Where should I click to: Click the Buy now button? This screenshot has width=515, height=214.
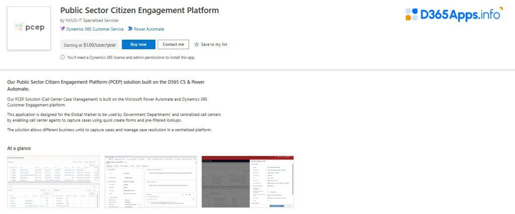tap(138, 44)
